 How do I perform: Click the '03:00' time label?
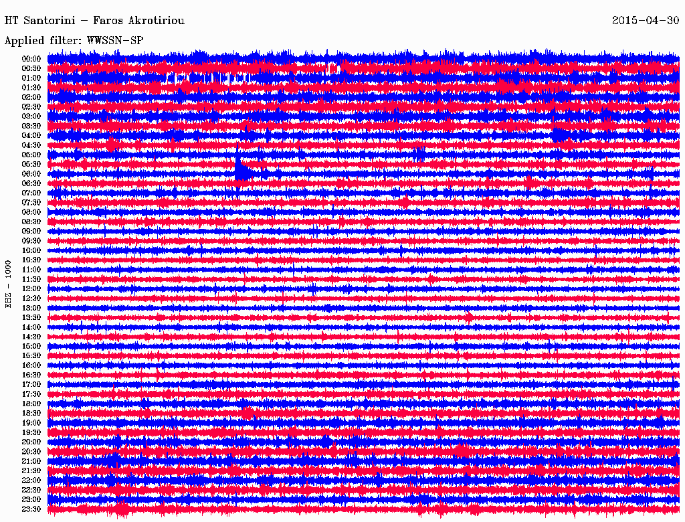coord(31,116)
